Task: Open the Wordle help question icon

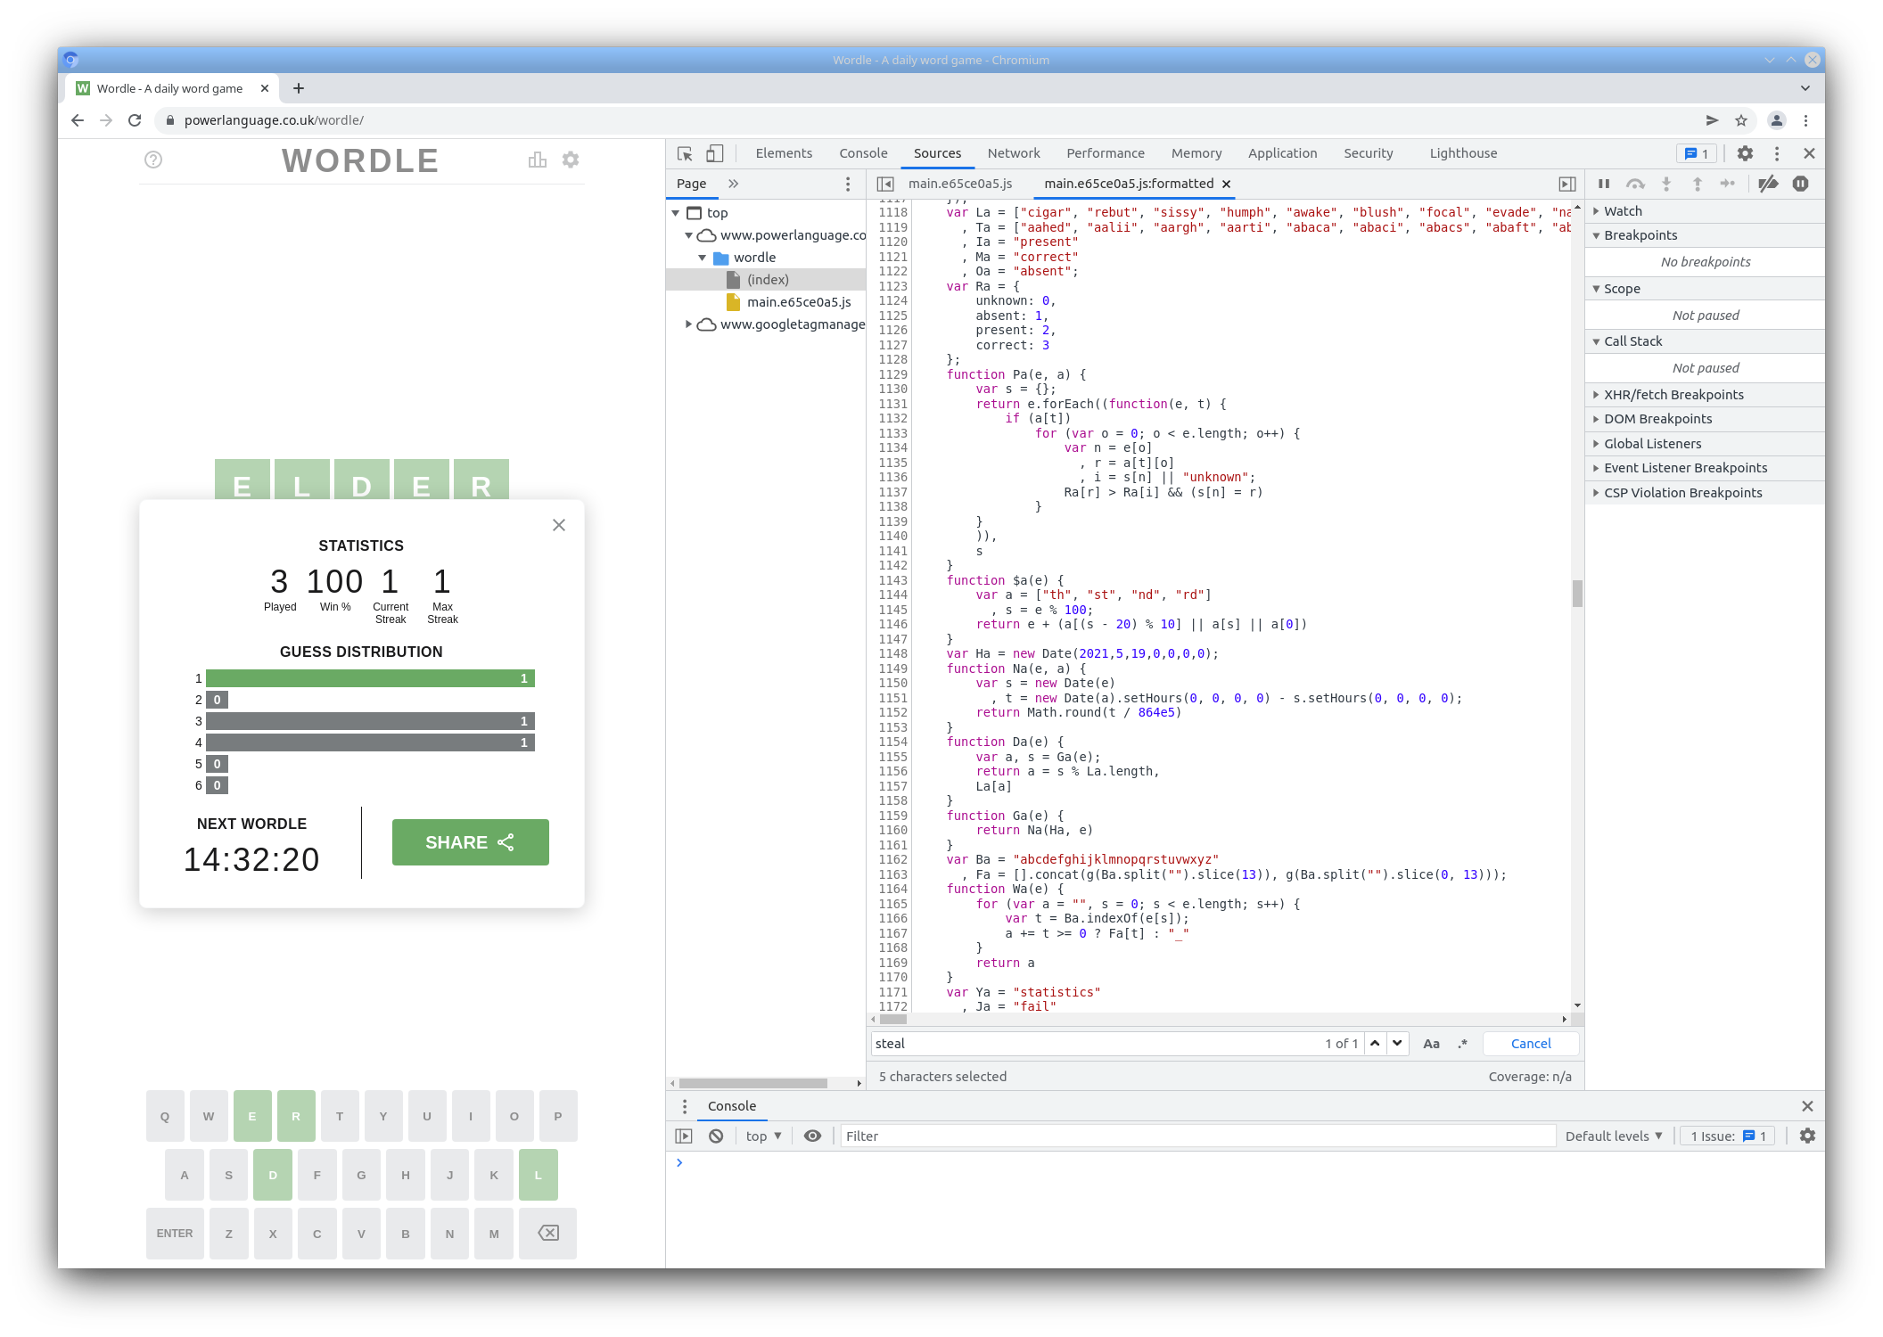Action: point(153,160)
